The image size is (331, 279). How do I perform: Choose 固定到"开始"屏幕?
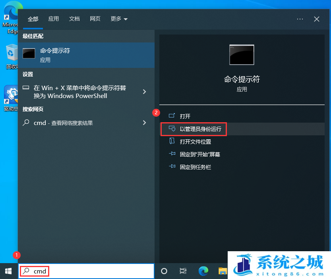[242, 154]
